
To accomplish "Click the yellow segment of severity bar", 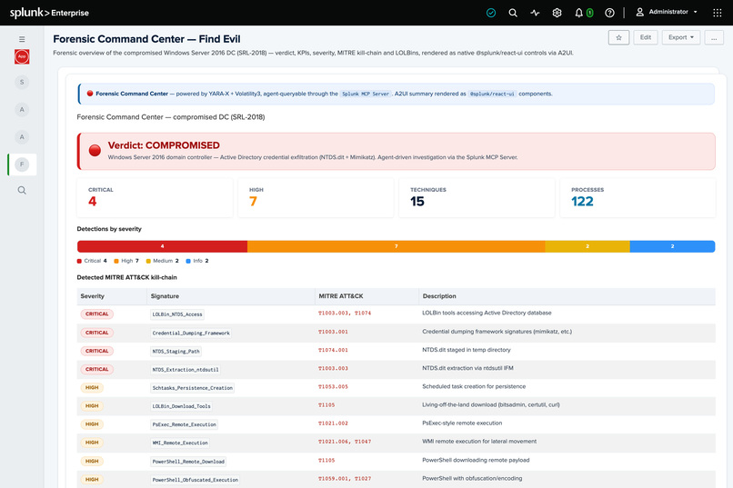I will [x=587, y=246].
